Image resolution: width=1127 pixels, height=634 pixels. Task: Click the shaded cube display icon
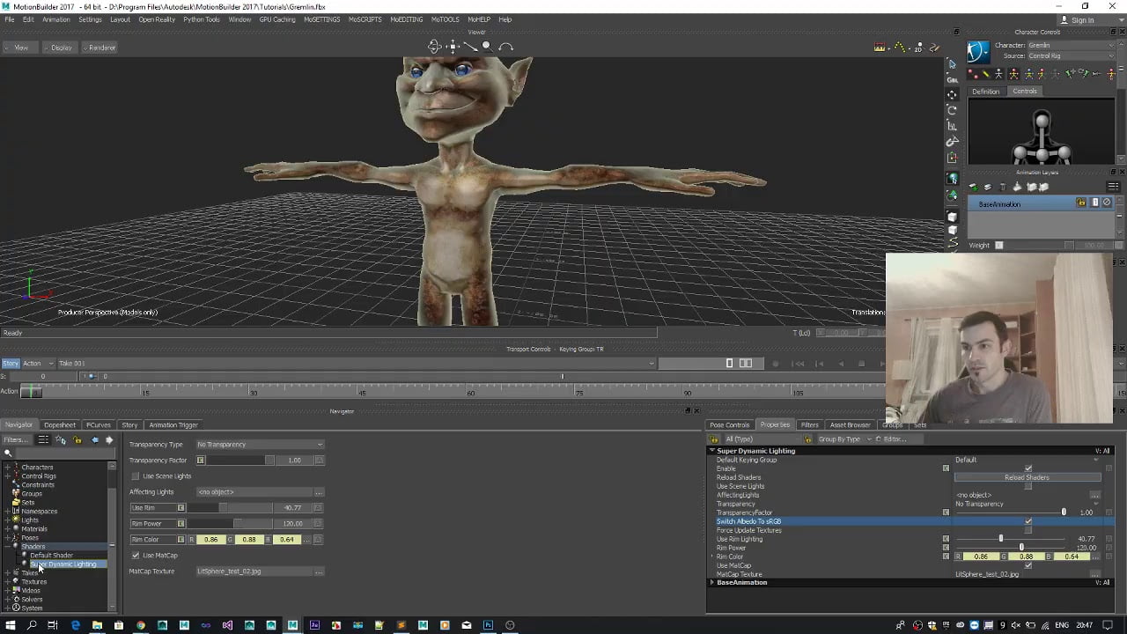(952, 217)
